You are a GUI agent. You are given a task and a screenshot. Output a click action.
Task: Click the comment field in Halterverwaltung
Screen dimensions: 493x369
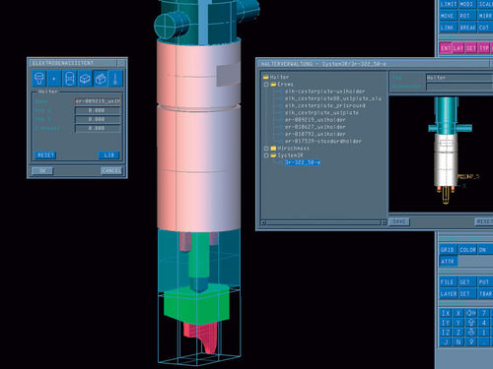[459, 87]
